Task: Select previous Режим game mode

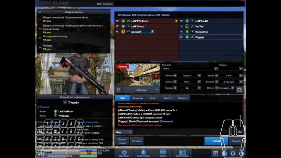Action: 175,75
